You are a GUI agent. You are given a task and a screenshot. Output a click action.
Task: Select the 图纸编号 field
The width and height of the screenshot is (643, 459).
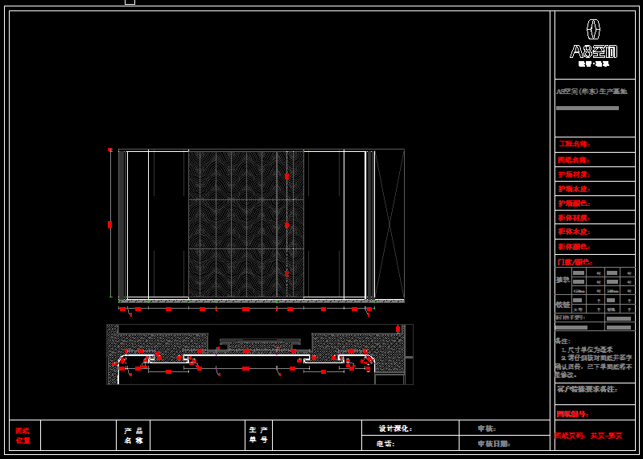coord(594,414)
